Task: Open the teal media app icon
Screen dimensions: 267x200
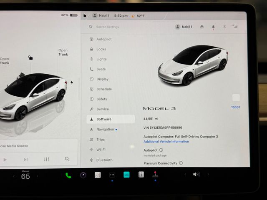Action: pos(126,175)
